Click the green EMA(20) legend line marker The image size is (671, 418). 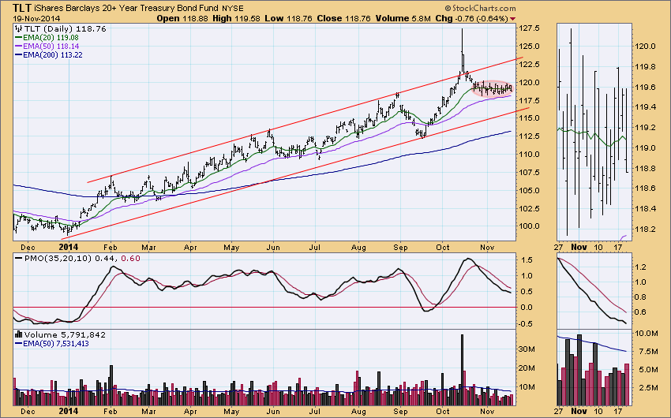click(x=18, y=37)
